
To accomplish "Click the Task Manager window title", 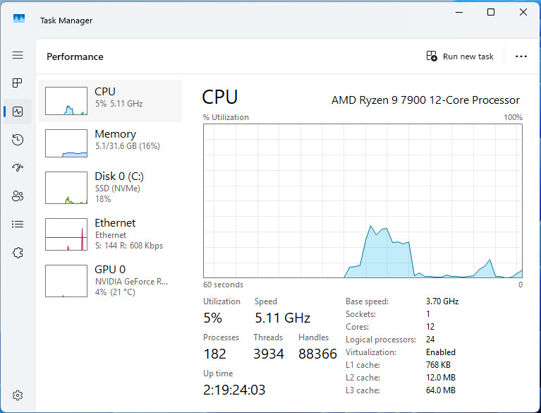I will [x=66, y=20].
